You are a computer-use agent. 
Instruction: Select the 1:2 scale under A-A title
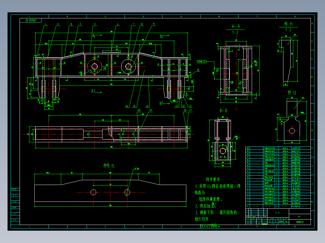(x=235, y=32)
